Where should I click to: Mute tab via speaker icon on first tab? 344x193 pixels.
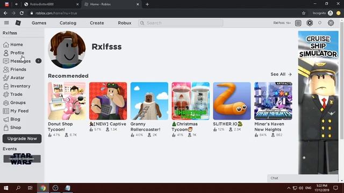(17, 4)
